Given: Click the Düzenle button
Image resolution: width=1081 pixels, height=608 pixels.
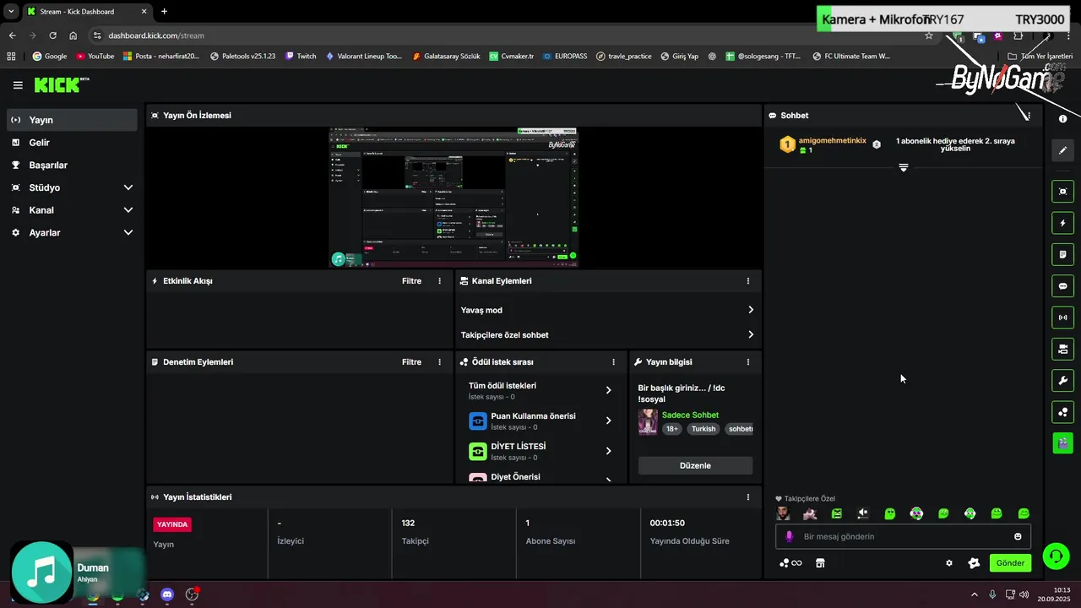Looking at the screenshot, I should (695, 465).
